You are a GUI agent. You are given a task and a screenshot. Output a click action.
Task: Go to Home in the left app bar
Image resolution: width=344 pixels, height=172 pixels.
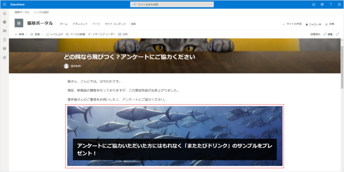pos(4,13)
